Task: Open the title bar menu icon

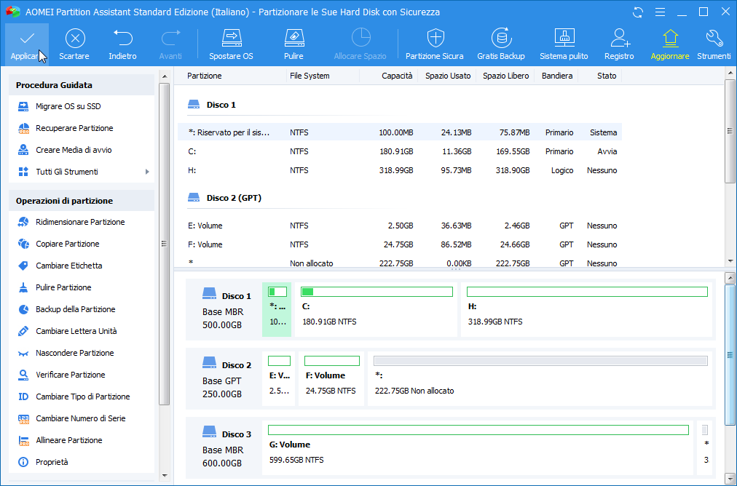Action: click(659, 12)
